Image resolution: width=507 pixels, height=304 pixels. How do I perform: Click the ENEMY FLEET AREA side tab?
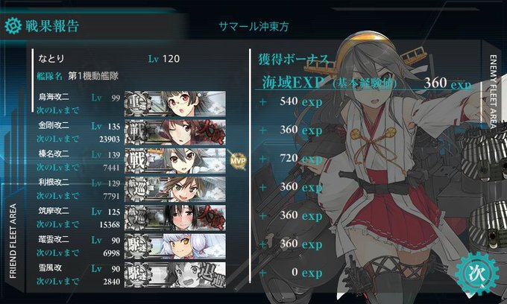(x=493, y=92)
